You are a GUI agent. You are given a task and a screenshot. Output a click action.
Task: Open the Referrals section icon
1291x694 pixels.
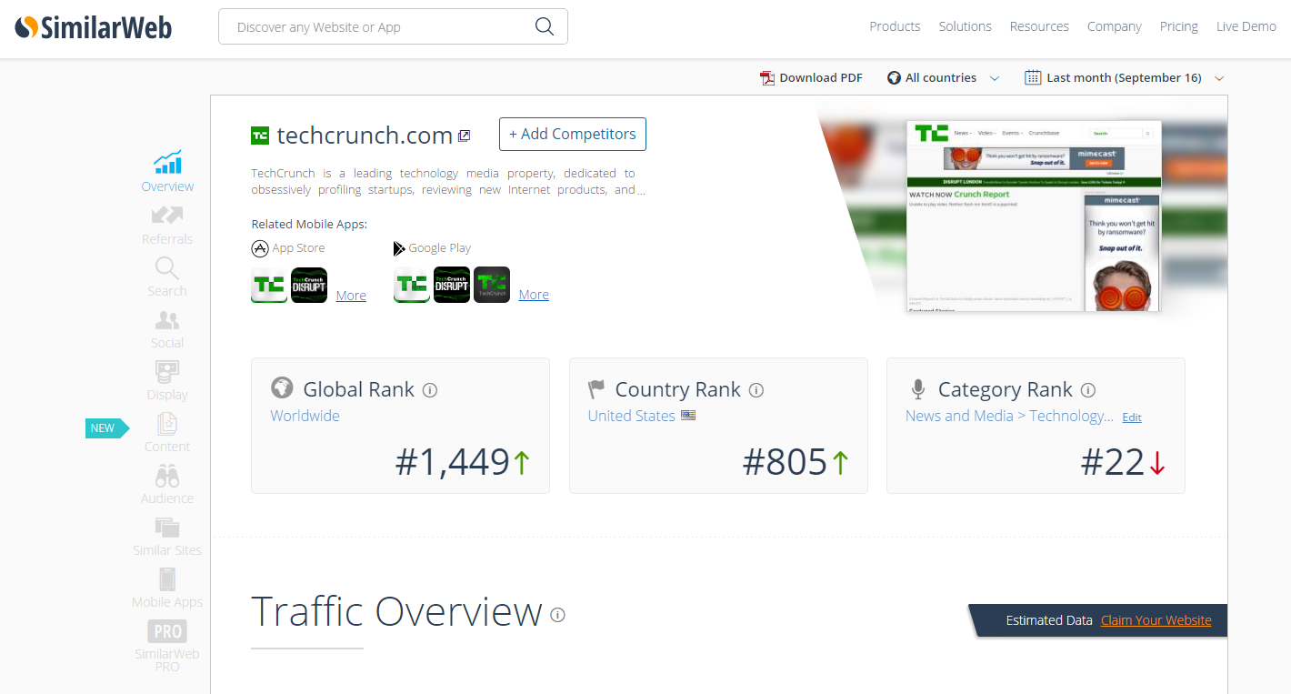167,215
